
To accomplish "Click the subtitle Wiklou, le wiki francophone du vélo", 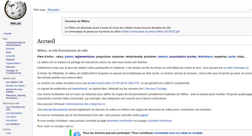I will [62, 51].
